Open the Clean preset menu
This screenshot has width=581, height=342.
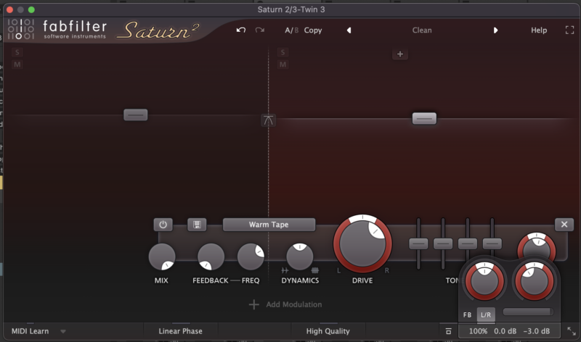pos(422,30)
